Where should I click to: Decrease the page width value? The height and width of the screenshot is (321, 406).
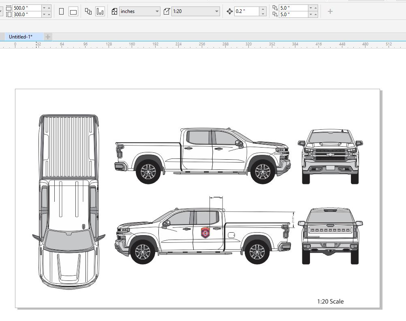coord(44,8)
